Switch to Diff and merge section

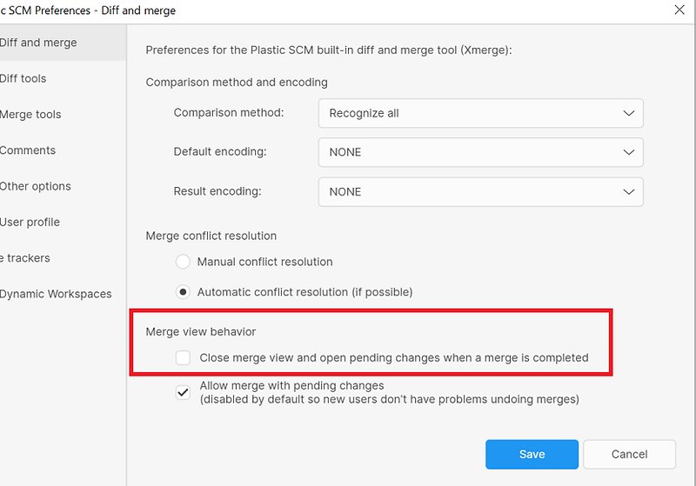click(x=38, y=43)
